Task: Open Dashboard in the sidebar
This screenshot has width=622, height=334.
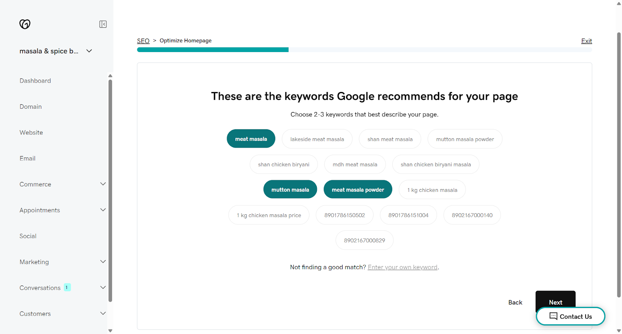Action: (x=35, y=81)
